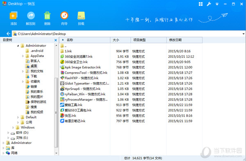Select the ryProcessManager shortcut icon
This screenshot has height=161, width=246.
coord(62,100)
